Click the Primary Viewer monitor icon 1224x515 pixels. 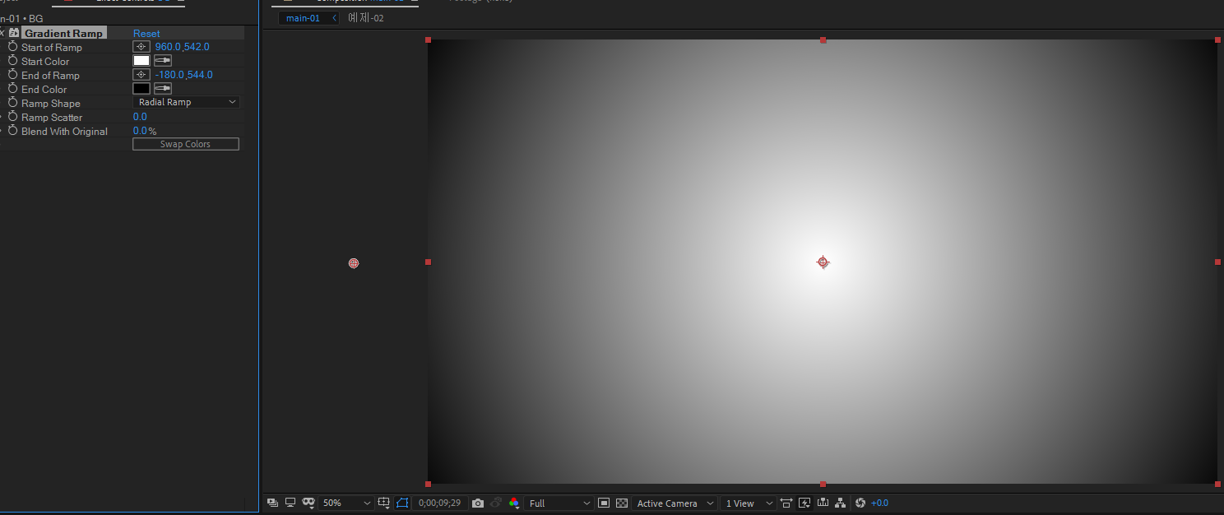290,503
